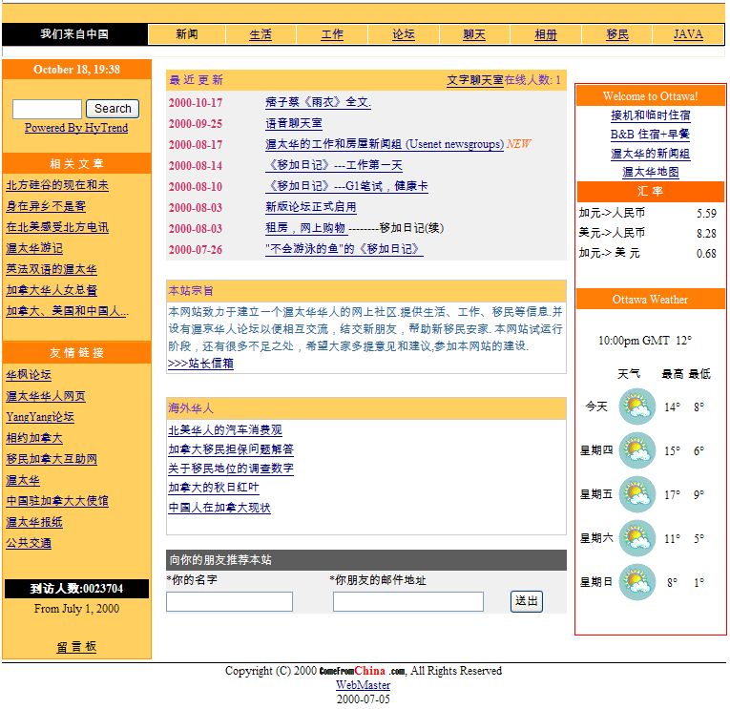Image resolution: width=730 pixels, height=709 pixels.
Task: Open the 语音聊天室 news link
Action: click(293, 124)
